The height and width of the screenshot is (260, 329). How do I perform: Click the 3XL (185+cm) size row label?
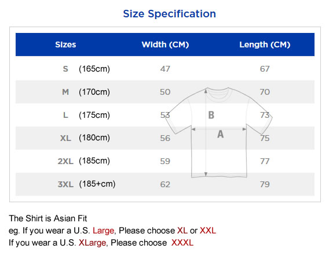[86, 184]
